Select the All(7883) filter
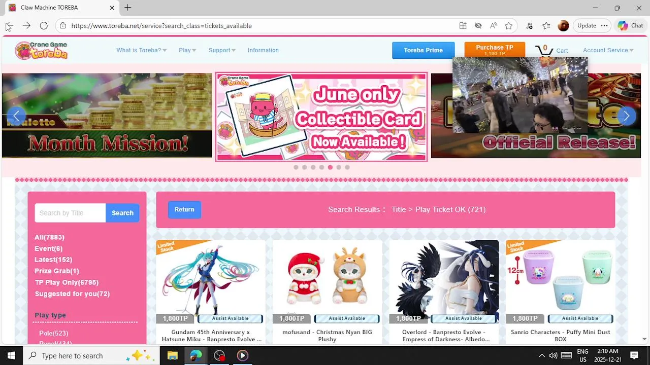The width and height of the screenshot is (650, 365). (x=49, y=237)
